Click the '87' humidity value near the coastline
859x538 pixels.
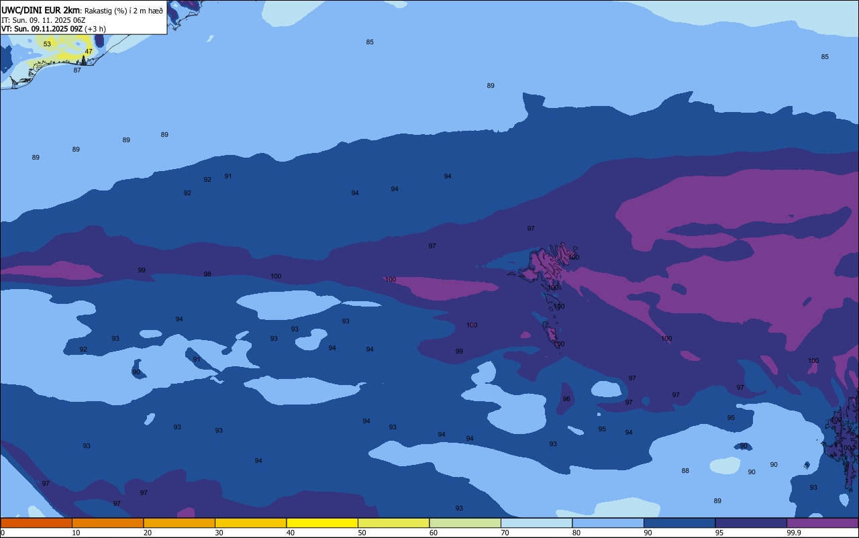pyautogui.click(x=77, y=70)
